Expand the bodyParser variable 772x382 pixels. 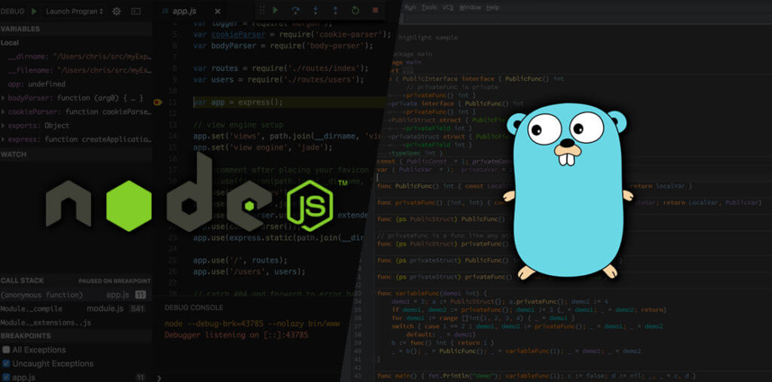(4, 98)
